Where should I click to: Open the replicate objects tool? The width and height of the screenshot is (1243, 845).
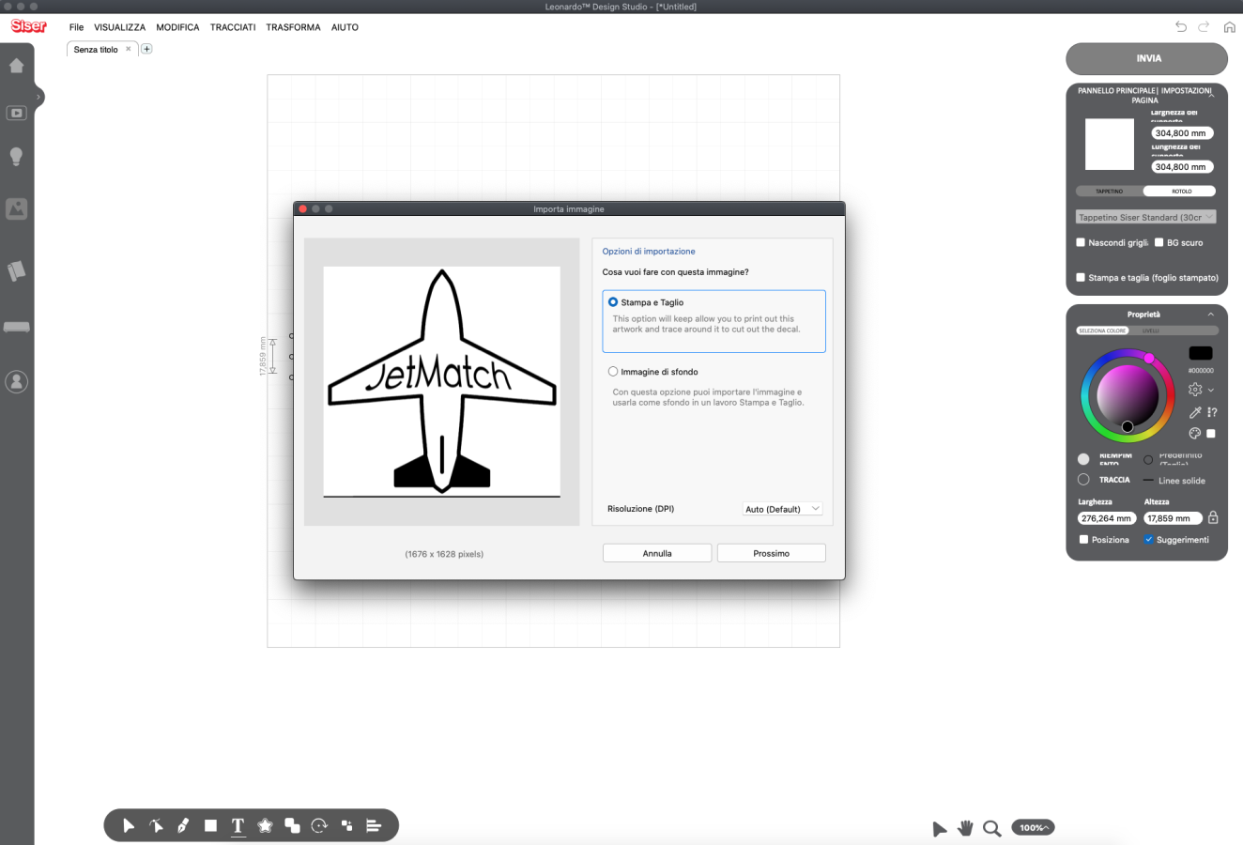346,826
